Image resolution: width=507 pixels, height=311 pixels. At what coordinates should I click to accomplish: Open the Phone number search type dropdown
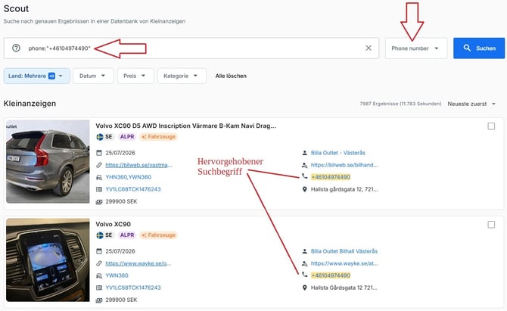coord(416,48)
